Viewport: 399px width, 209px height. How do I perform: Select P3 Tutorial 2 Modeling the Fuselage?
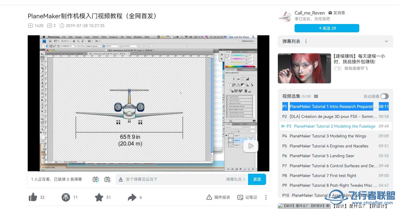pyautogui.click(x=335, y=126)
